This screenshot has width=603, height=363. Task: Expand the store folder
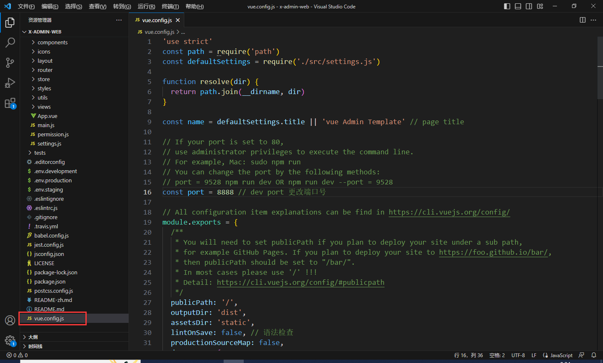[x=74, y=79]
